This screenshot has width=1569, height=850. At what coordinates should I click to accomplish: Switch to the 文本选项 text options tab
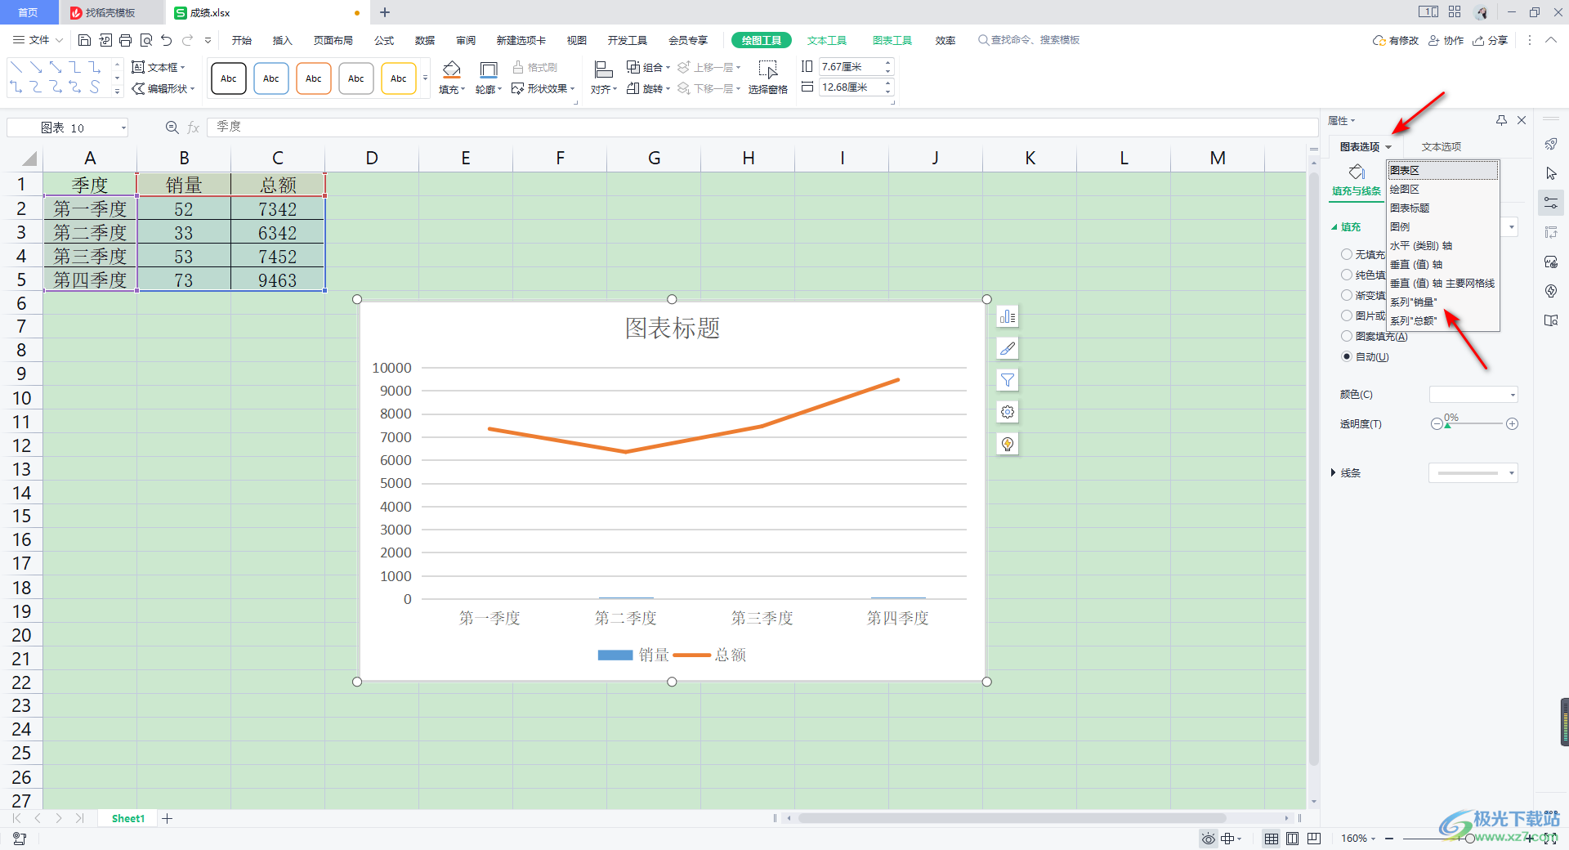pyautogui.click(x=1442, y=147)
